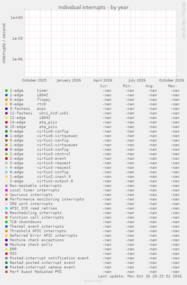
Task: Click the virtio3-config legend label
Action: tap(53, 149)
